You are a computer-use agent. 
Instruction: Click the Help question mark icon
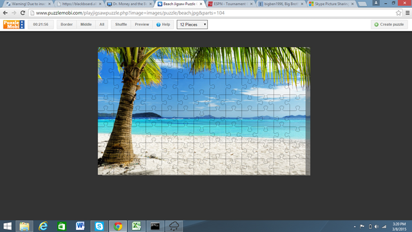[x=158, y=24]
